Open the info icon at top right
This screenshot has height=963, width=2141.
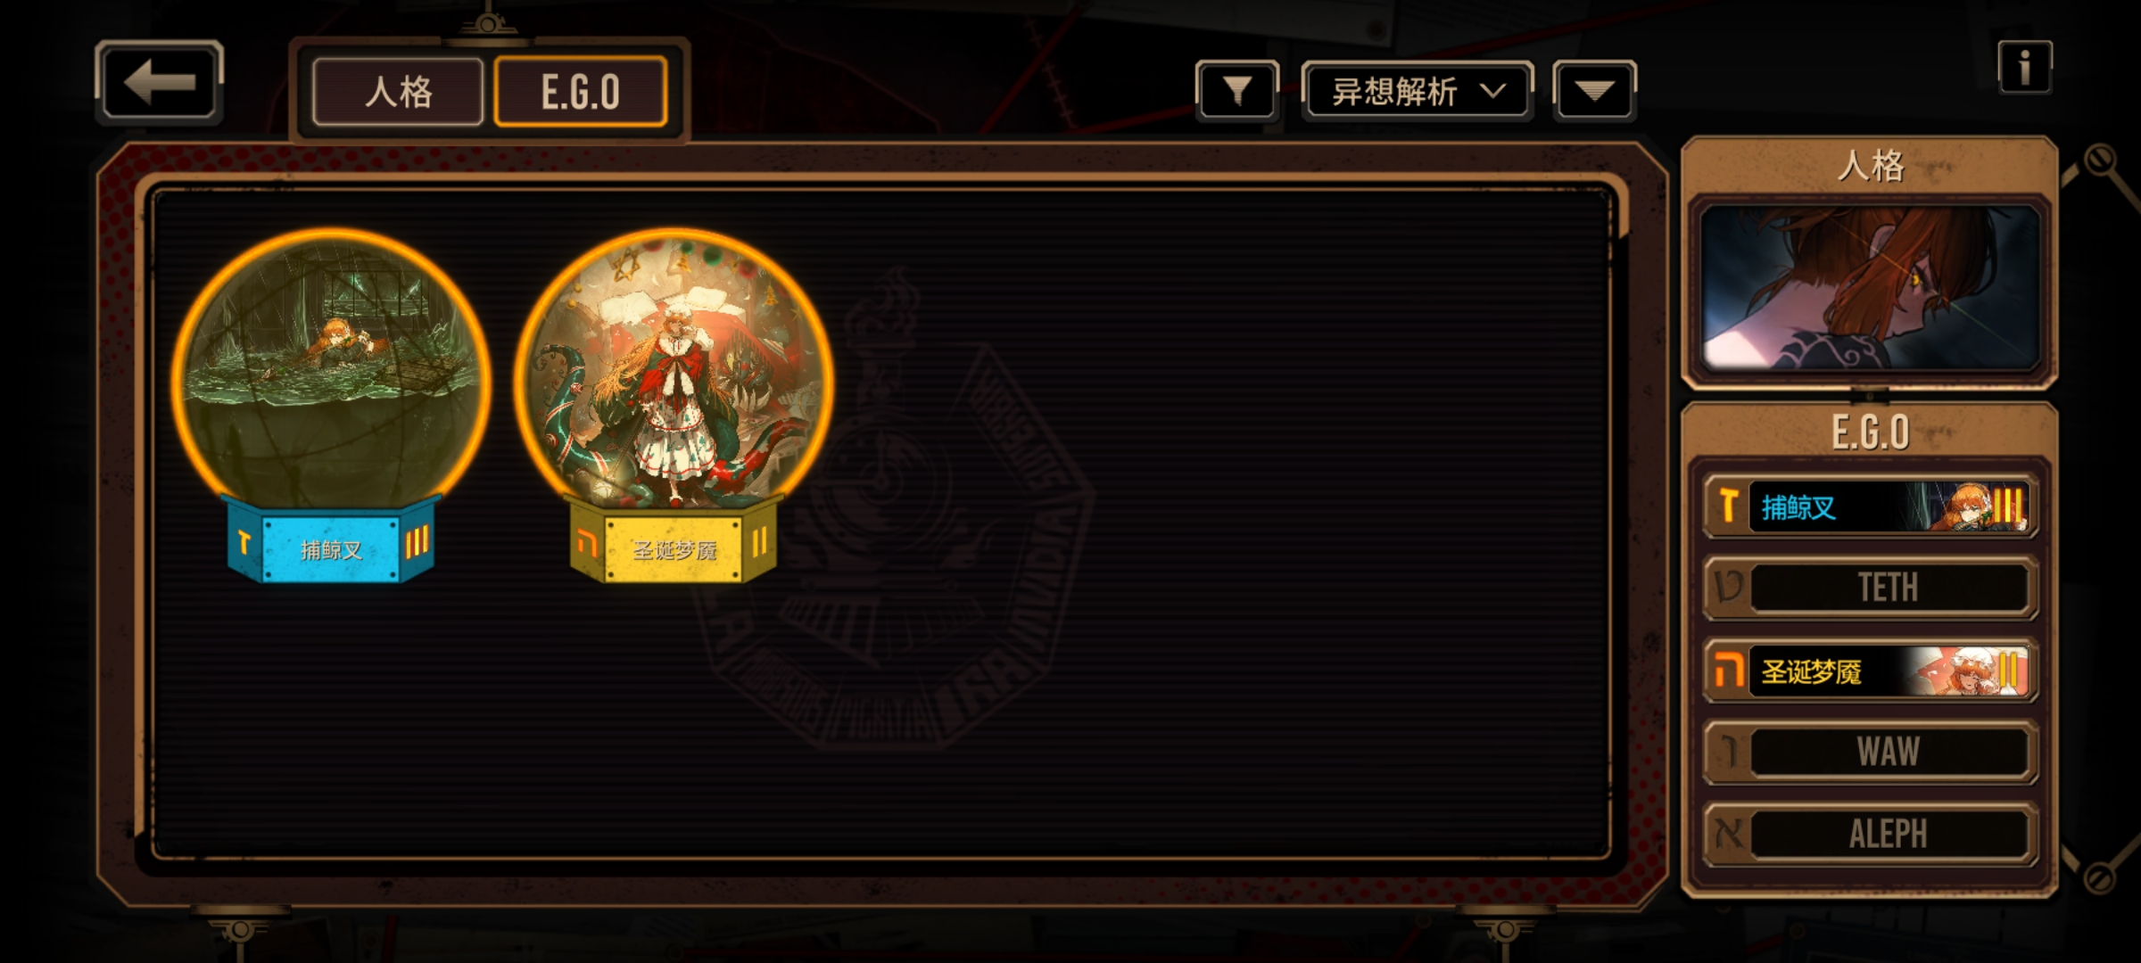2024,68
